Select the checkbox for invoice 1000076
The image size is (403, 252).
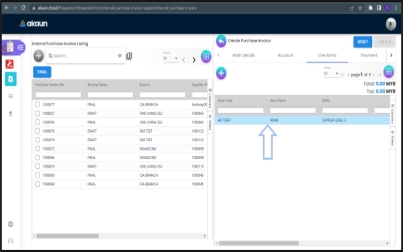(x=38, y=131)
